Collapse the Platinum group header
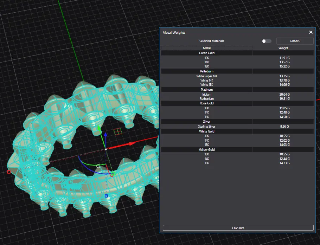 coord(207,90)
